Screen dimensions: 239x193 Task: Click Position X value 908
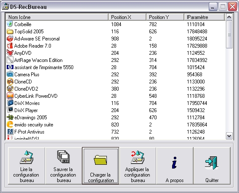115,39
